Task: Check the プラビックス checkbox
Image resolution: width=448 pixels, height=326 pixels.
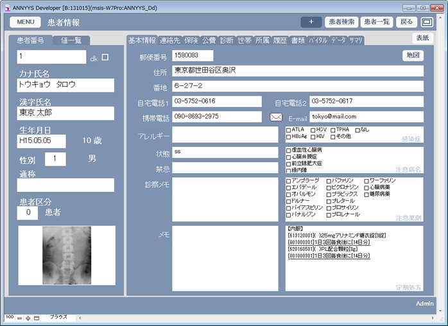Action: click(x=329, y=195)
